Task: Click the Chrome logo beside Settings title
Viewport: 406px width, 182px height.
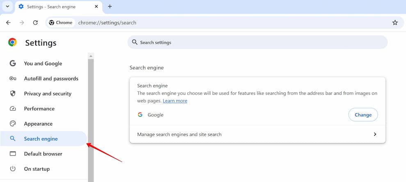Action: [x=12, y=42]
